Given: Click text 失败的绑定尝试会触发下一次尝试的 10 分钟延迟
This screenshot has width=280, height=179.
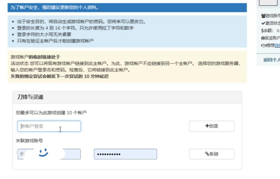Looking at the screenshot, I should (59, 76).
